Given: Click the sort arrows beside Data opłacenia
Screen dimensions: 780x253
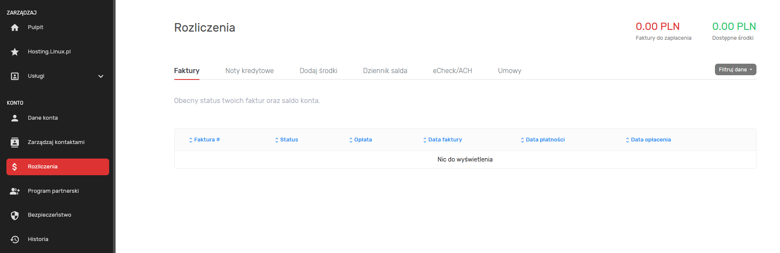Looking at the screenshot, I should [628, 140].
